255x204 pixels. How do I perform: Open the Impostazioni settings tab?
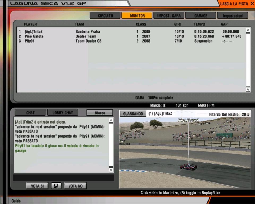(233, 16)
